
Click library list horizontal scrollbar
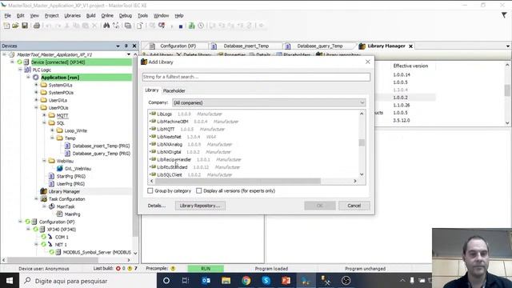tap(238, 181)
